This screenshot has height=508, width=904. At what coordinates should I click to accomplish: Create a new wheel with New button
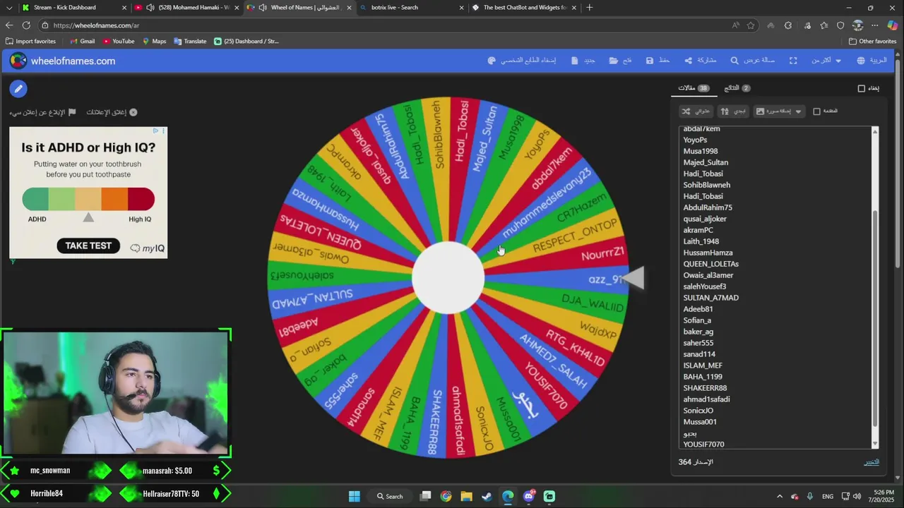[583, 61]
